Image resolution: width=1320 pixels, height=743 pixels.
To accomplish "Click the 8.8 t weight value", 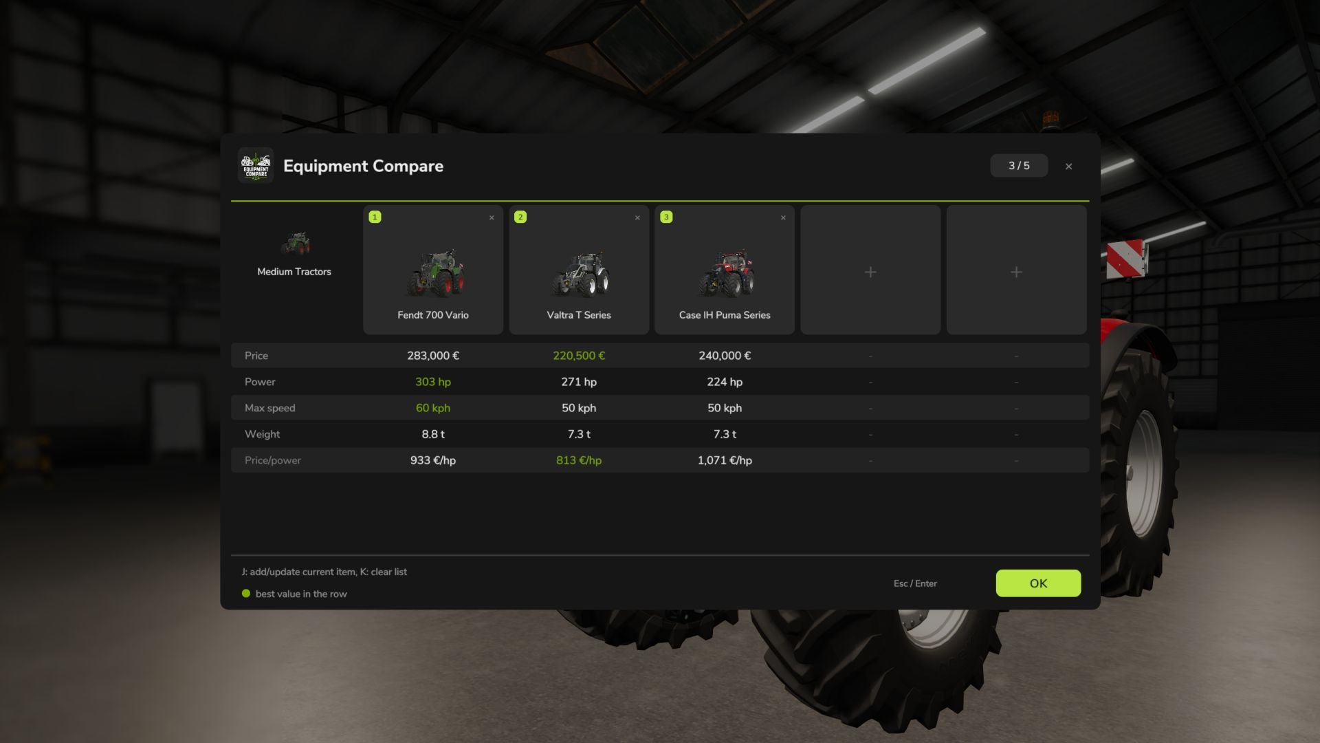I will pos(433,434).
